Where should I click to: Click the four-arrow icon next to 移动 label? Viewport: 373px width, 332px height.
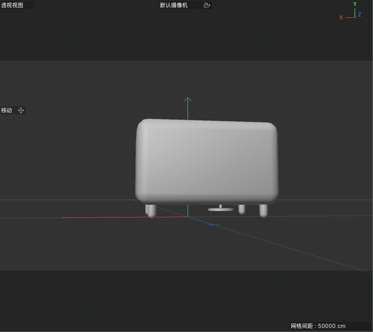tap(21, 110)
